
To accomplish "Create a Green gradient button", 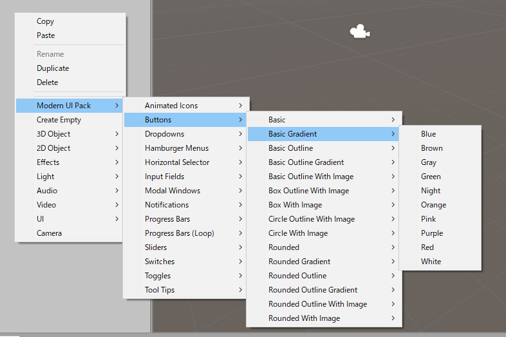I will pos(440,177).
